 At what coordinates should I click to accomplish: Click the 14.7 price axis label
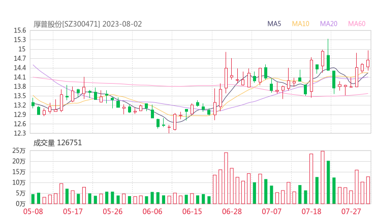click(x=20, y=58)
